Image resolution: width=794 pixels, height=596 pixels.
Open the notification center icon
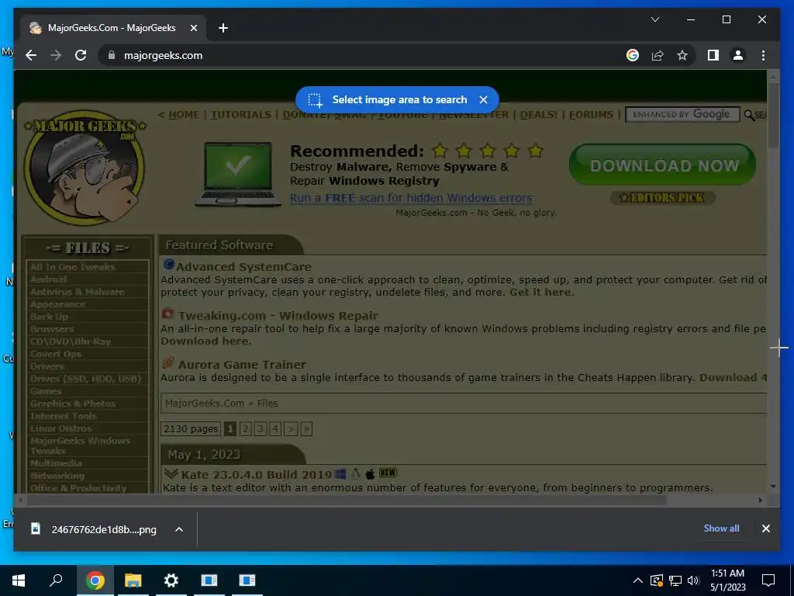(x=768, y=580)
